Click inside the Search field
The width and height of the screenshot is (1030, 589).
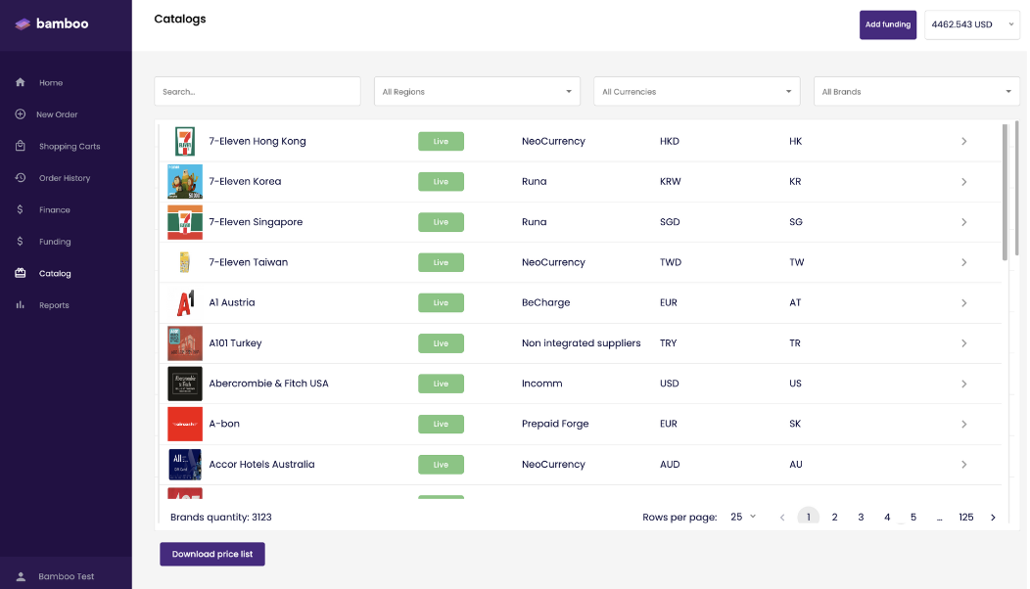coord(257,91)
